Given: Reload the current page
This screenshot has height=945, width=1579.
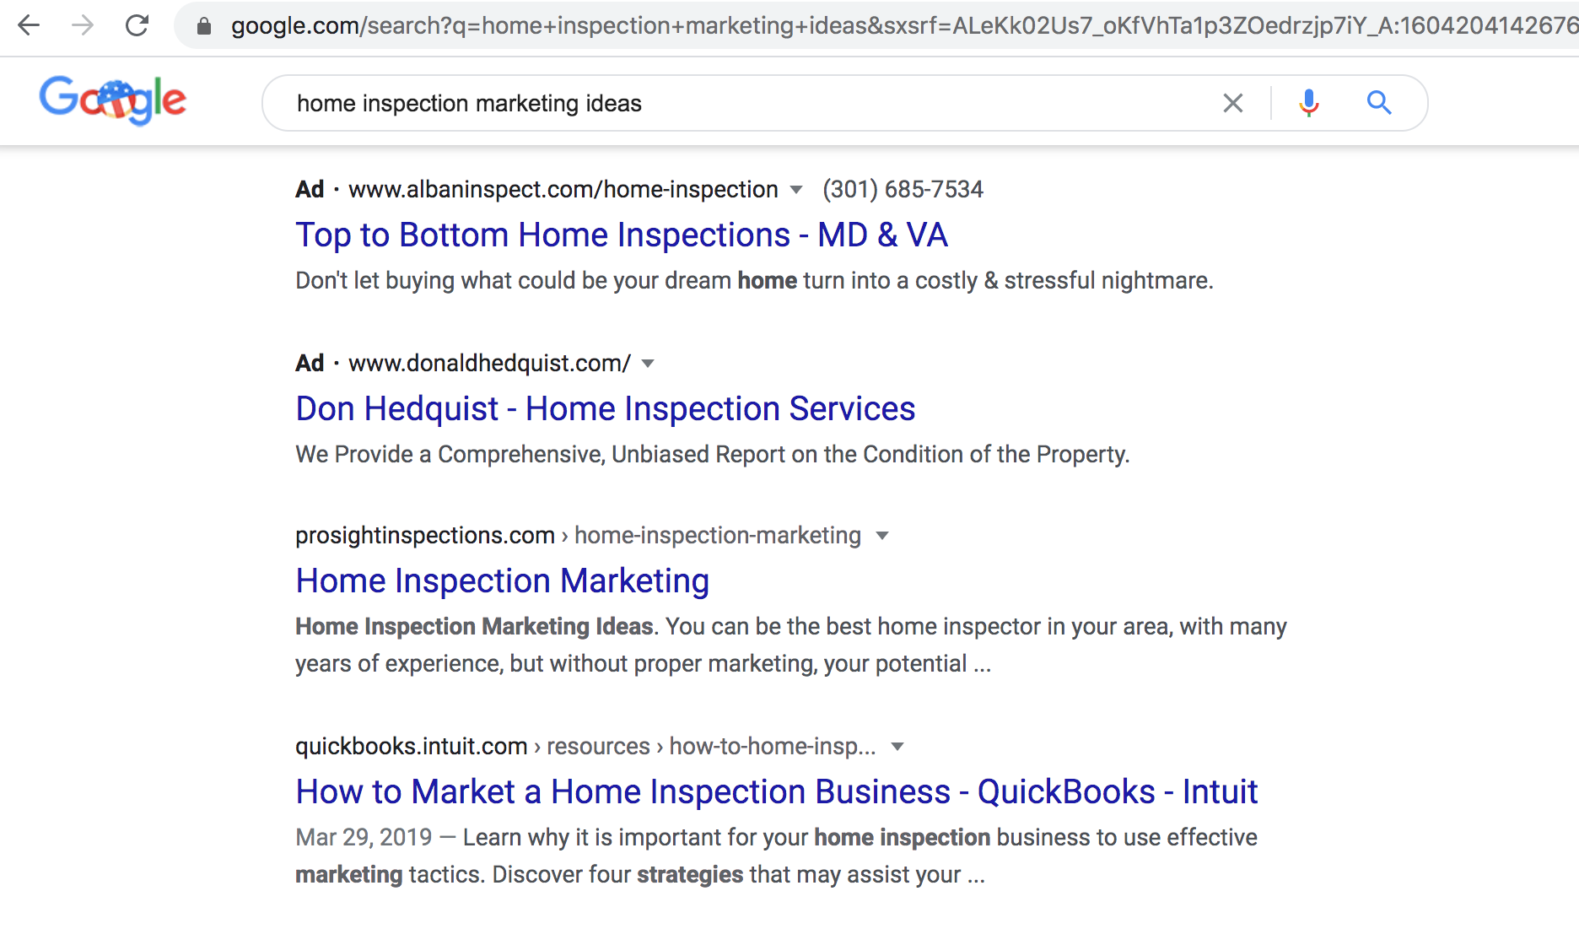Looking at the screenshot, I should click(x=137, y=25).
